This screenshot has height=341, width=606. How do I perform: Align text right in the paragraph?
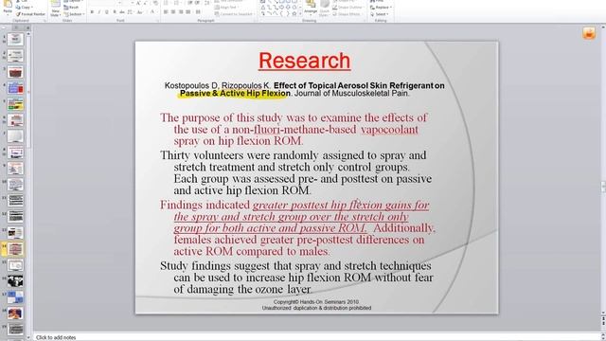pos(181,12)
